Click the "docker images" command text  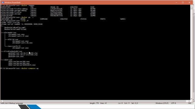tap(28, 5)
